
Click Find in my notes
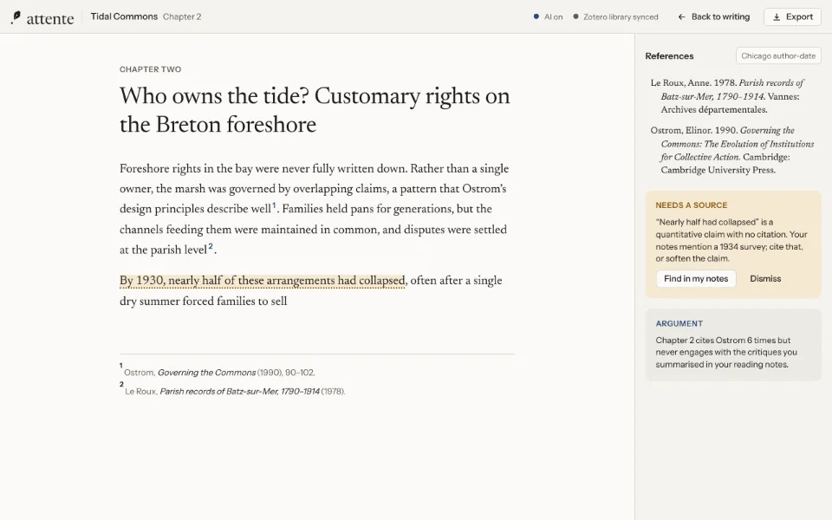click(x=696, y=278)
